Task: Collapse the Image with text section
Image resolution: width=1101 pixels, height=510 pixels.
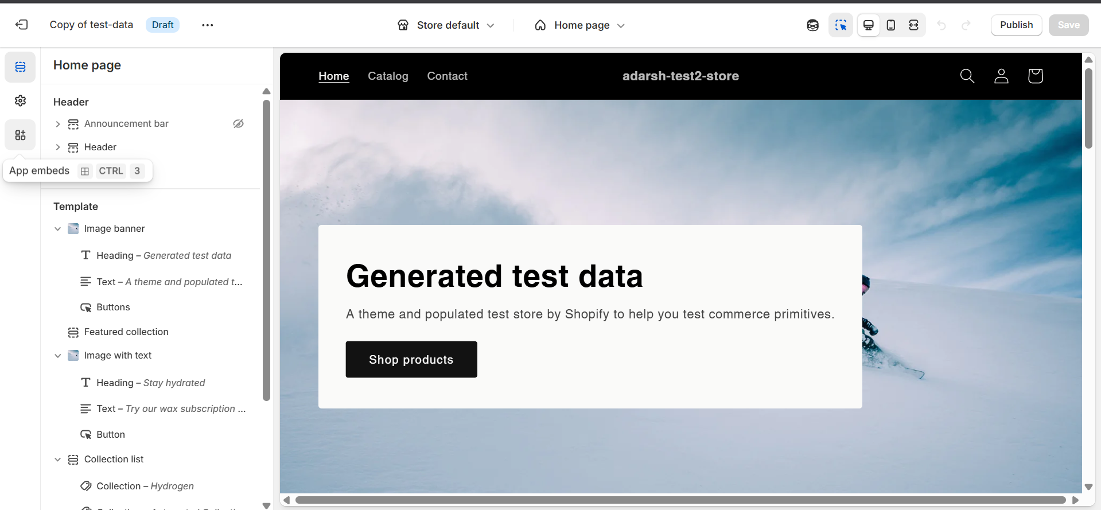Action: [x=57, y=356]
